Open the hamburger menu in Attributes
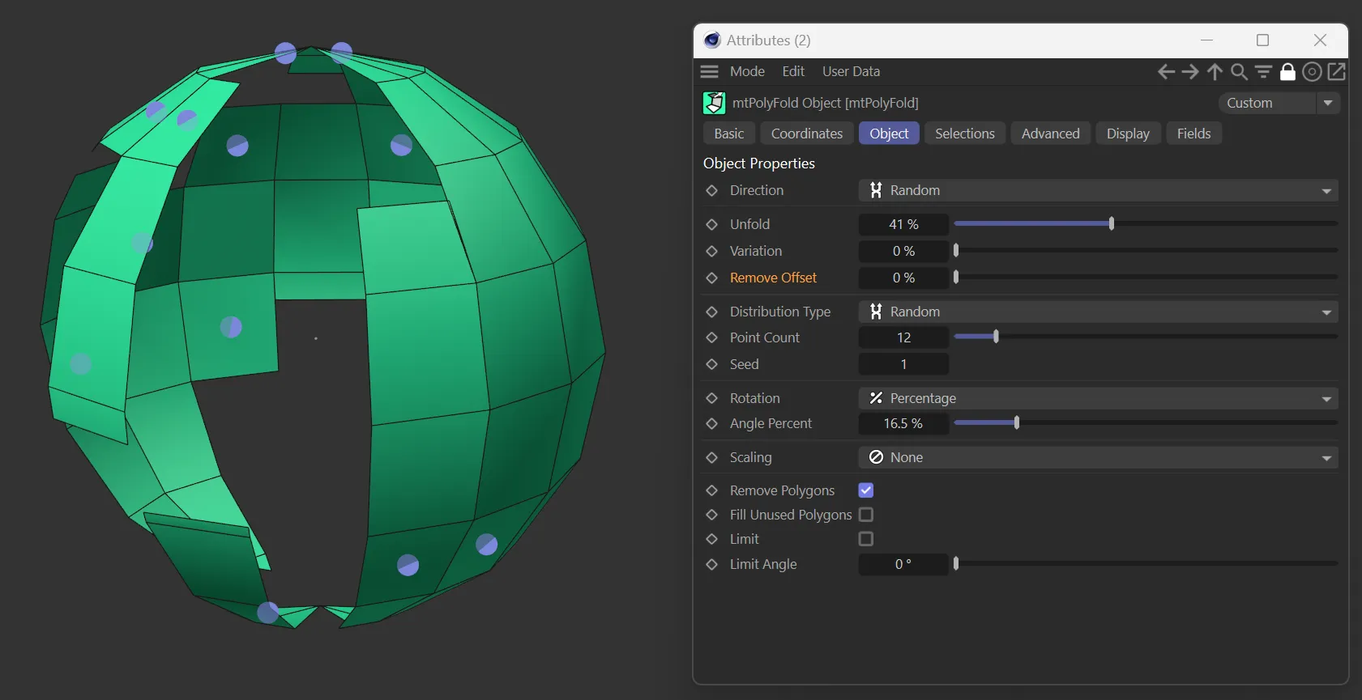This screenshot has width=1362, height=700. click(x=710, y=71)
